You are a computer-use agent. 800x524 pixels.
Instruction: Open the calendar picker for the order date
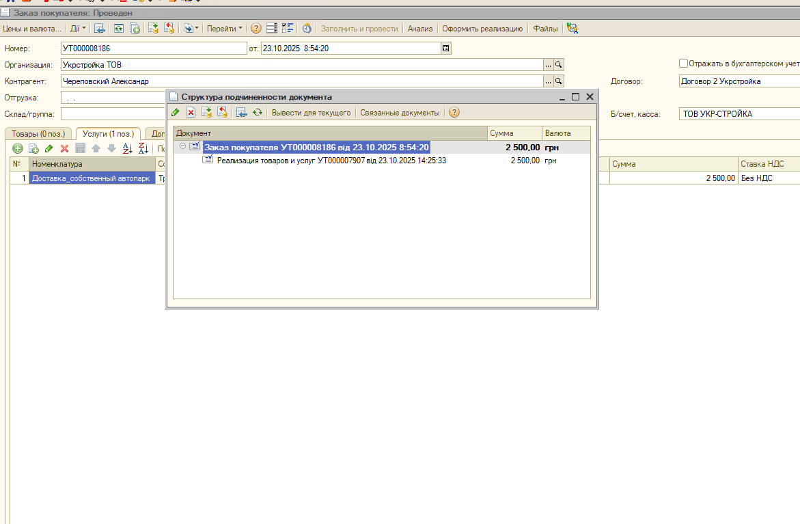click(x=446, y=49)
